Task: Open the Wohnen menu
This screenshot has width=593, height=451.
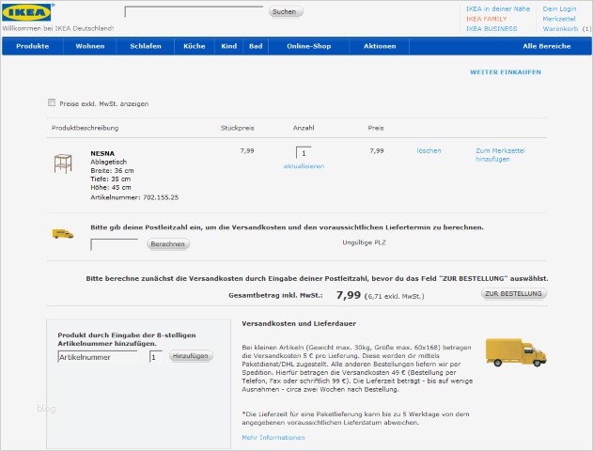Action: [x=90, y=46]
